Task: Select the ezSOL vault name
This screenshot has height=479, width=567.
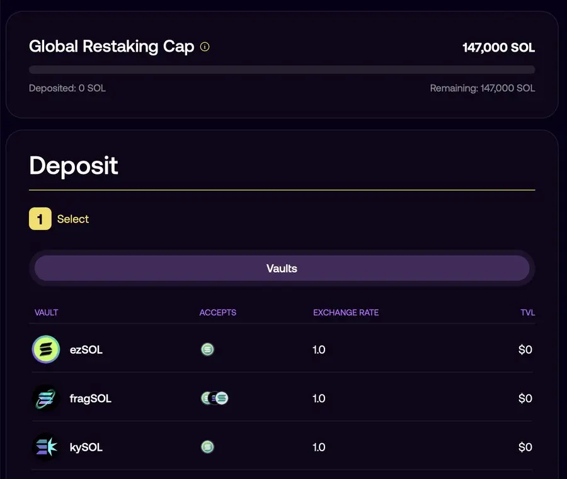Action: (86, 350)
